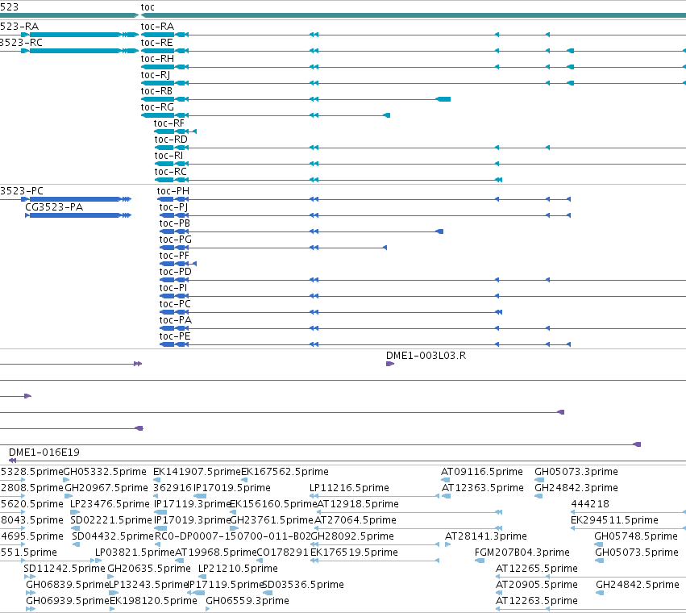Viewport: 686px width, 613px height.
Task: Click EST label AT19968.5prime
Action: 216,553
